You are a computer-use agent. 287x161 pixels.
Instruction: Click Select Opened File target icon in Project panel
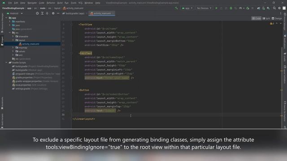tap(37, 13)
